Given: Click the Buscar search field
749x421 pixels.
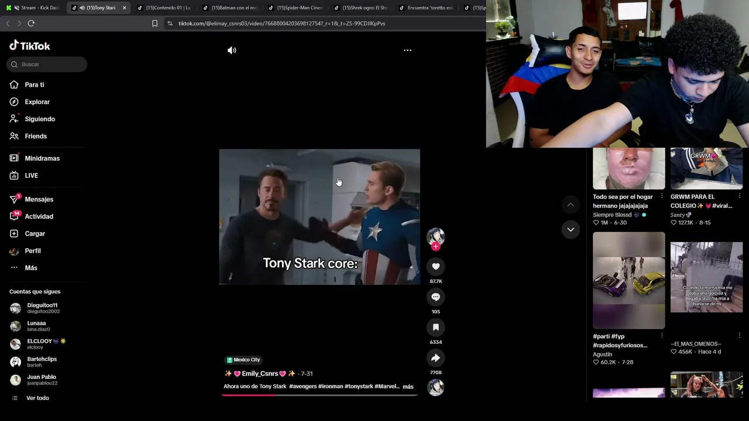Looking at the screenshot, I should 47,64.
